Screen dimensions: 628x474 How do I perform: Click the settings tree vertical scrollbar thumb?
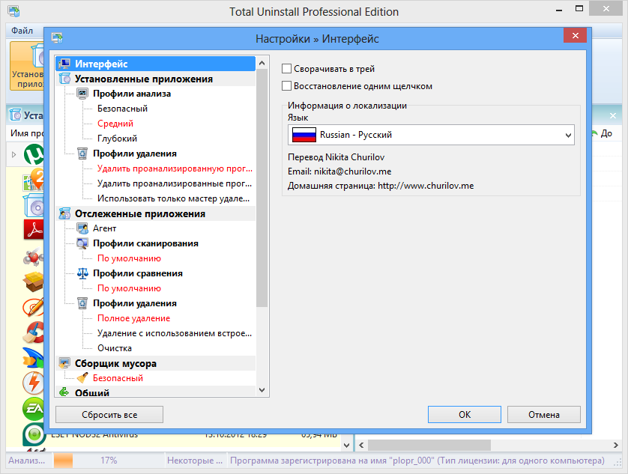[x=262, y=188]
